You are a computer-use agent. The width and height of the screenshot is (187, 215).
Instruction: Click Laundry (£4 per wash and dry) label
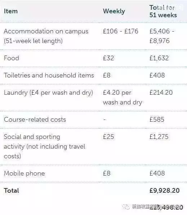click(x=48, y=93)
